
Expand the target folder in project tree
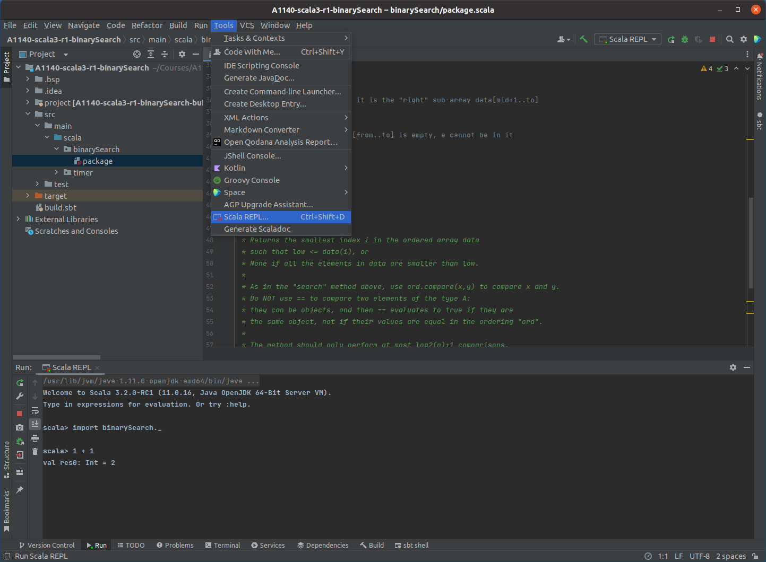point(28,196)
